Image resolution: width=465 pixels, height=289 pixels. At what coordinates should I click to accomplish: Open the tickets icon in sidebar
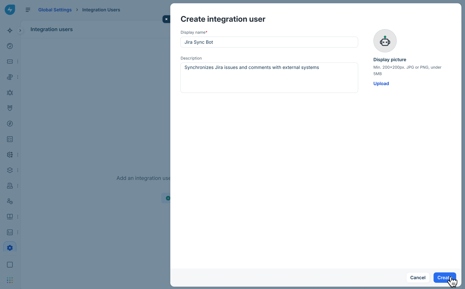tap(10, 62)
